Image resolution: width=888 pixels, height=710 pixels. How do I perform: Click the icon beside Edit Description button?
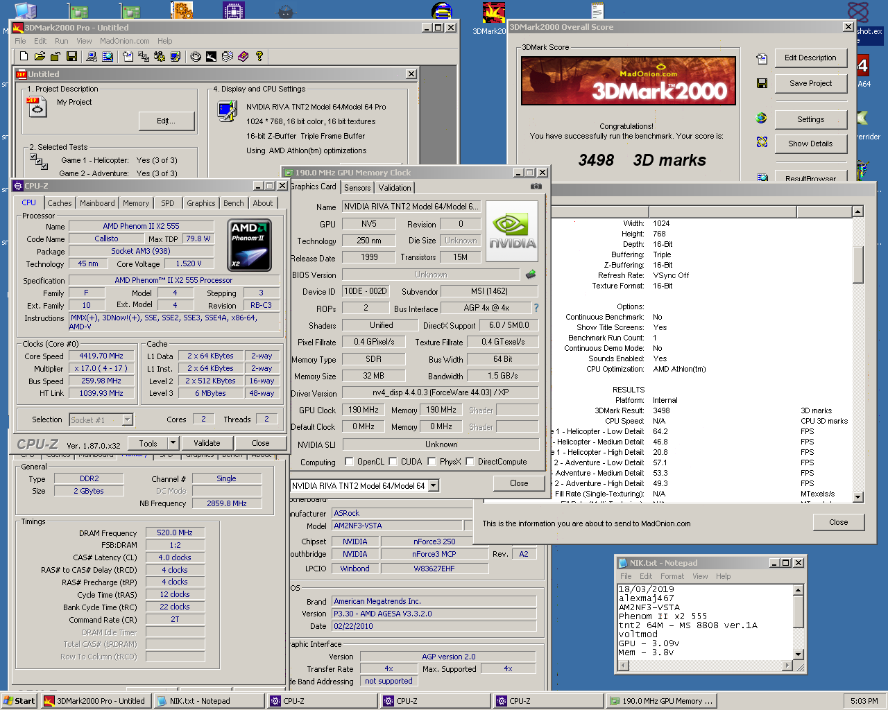point(762,58)
